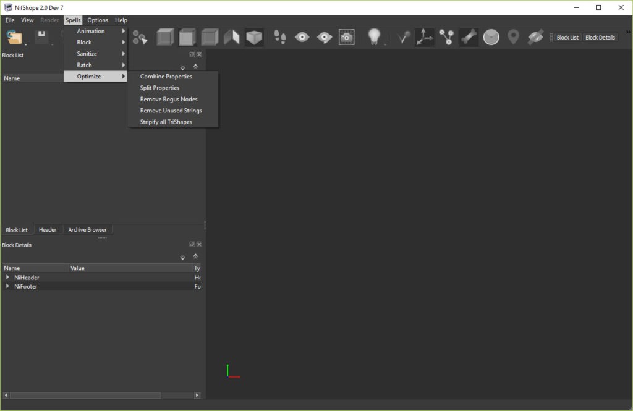Open the Sanitize submenu
The width and height of the screenshot is (633, 411).
pos(96,54)
